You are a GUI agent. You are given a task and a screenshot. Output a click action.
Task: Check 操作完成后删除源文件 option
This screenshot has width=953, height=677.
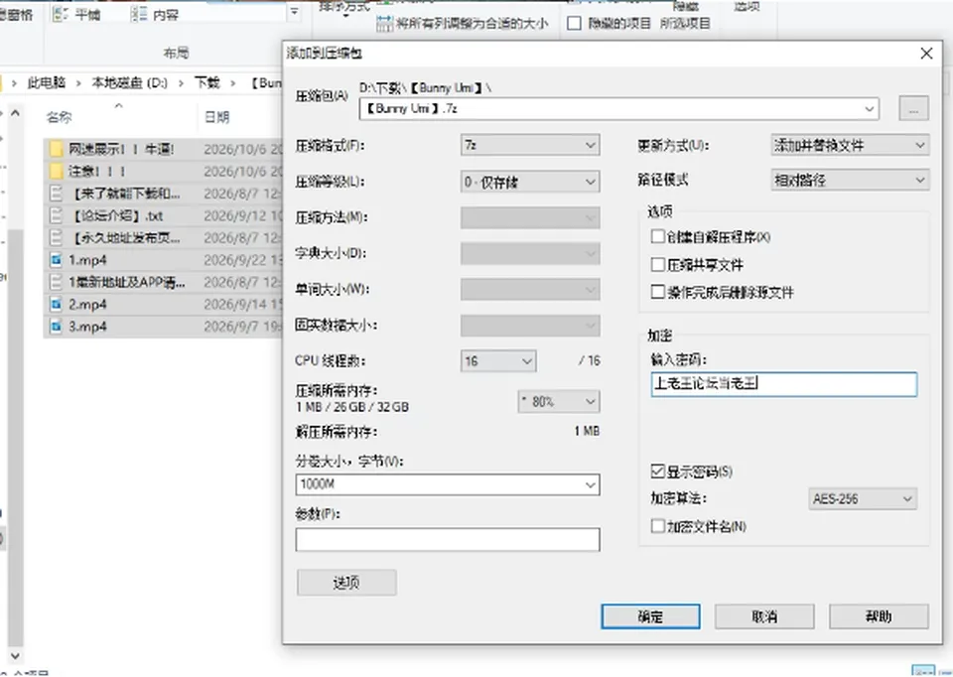pyautogui.click(x=657, y=292)
